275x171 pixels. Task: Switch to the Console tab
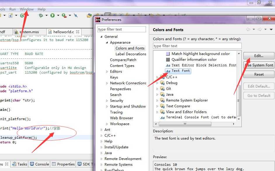[39, 164]
